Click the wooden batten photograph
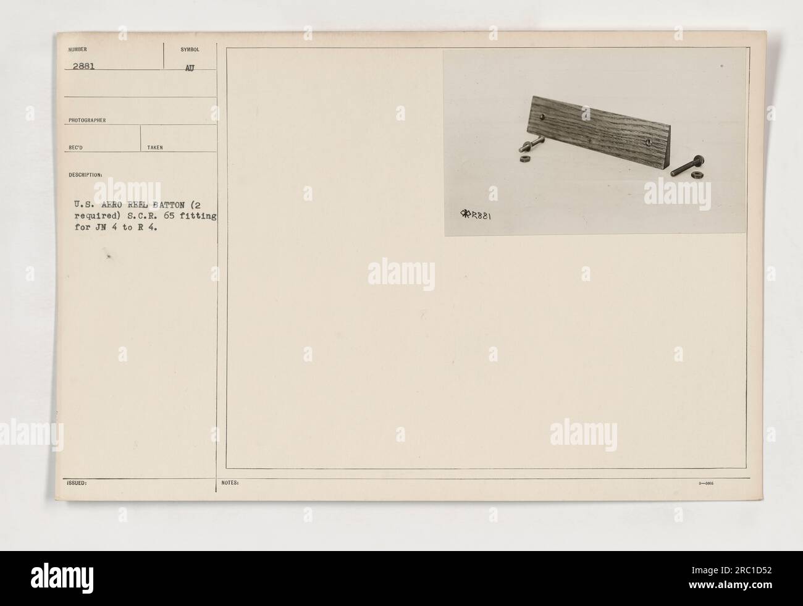The width and height of the screenshot is (803, 606). [594, 143]
